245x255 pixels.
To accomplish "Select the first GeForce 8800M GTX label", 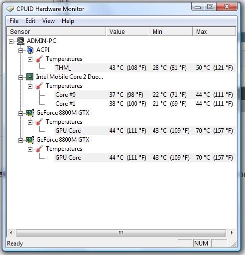I will [x=63, y=113].
